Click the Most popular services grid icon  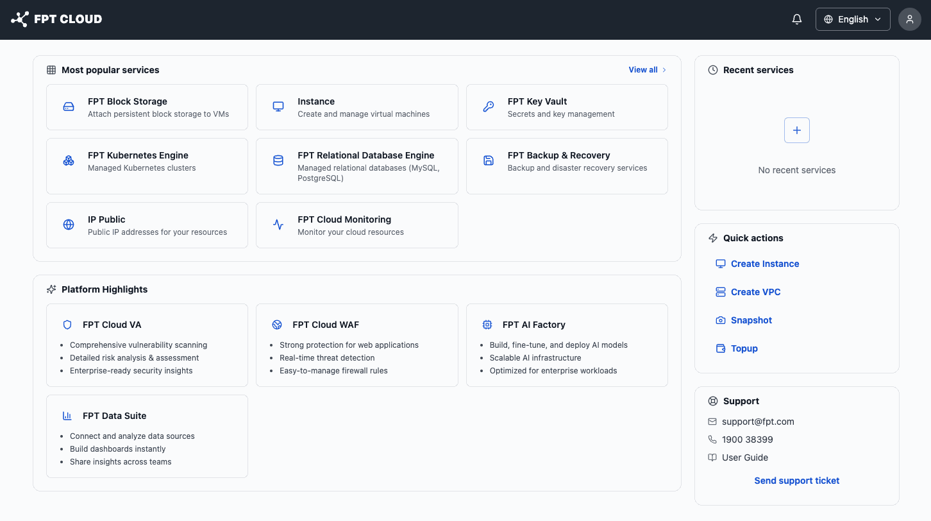pyautogui.click(x=51, y=70)
